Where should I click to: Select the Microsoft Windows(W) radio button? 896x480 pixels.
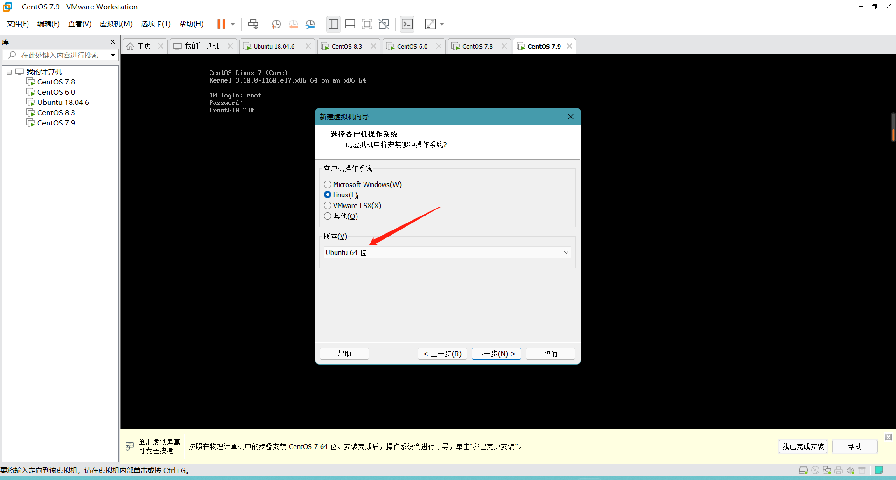[328, 185]
